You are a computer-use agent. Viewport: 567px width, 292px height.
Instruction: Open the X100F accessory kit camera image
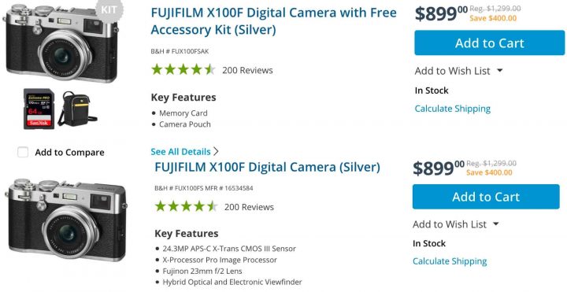click(x=61, y=43)
